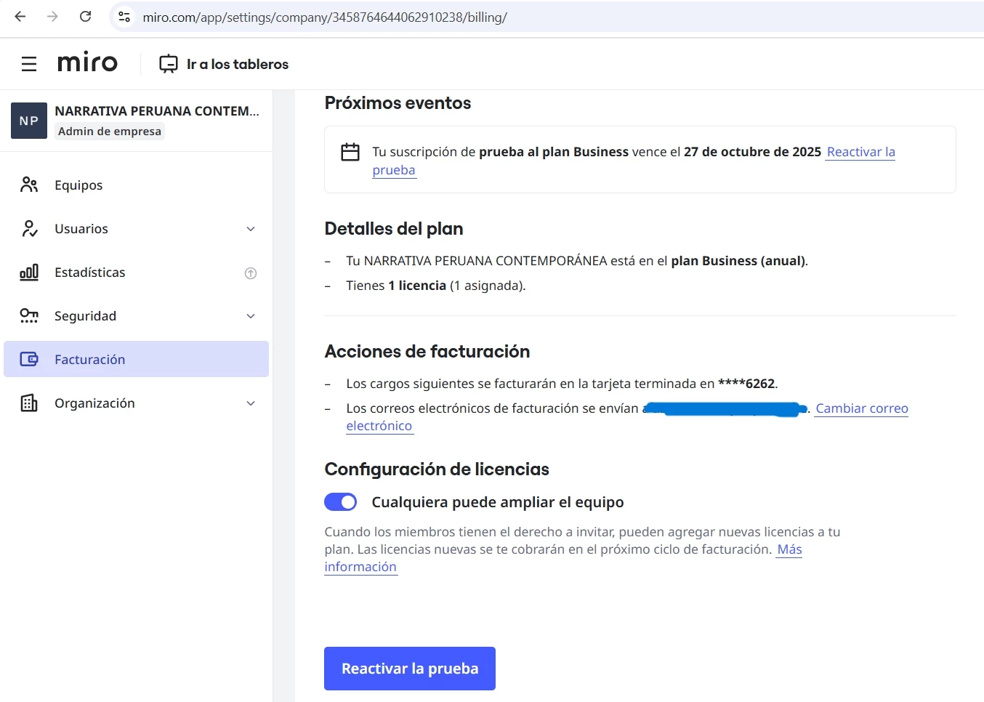Open site information icon in address bar

pos(124,17)
